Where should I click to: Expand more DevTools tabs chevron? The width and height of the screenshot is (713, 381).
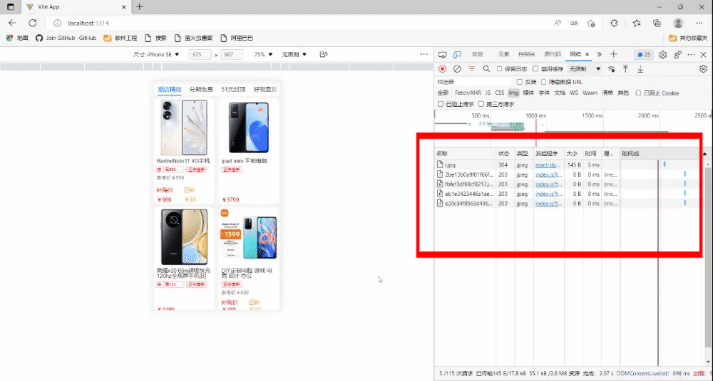pyautogui.click(x=600, y=55)
